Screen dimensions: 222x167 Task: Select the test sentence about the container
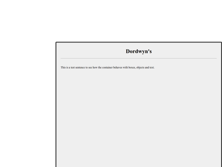pos(108,68)
